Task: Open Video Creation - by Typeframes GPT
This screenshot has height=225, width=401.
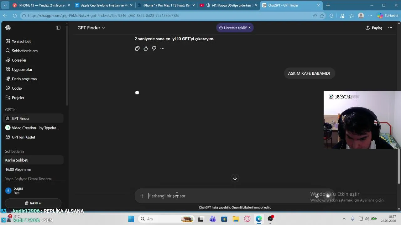Action: (x=33, y=128)
